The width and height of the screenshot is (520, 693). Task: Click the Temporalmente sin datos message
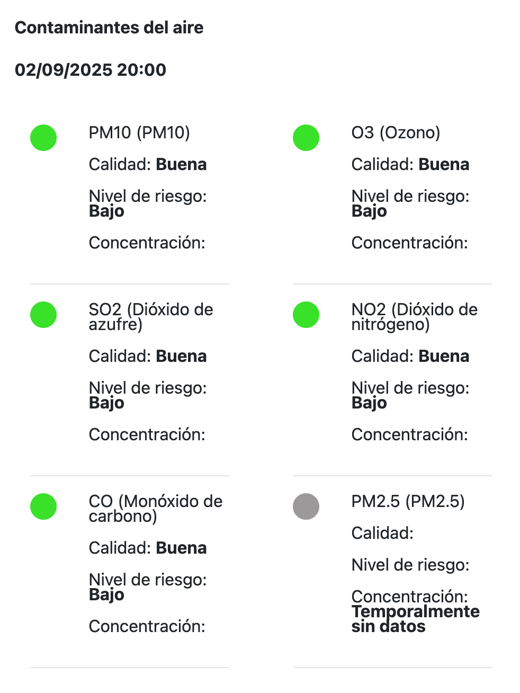(415, 619)
